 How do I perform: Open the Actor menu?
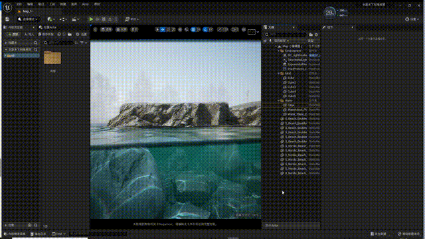point(86,5)
